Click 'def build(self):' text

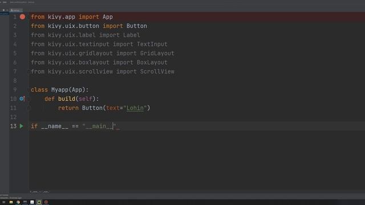click(72, 99)
